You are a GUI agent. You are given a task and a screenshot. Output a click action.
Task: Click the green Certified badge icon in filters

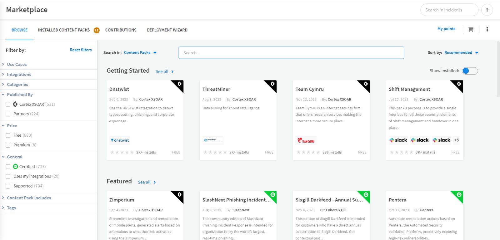point(15,167)
